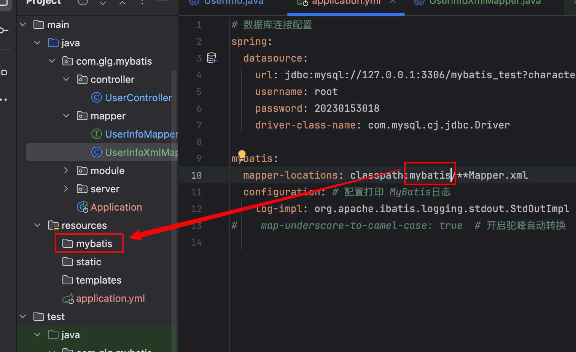Collapse all in Project panel header
This screenshot has width=576, height=352.
pos(123,2)
